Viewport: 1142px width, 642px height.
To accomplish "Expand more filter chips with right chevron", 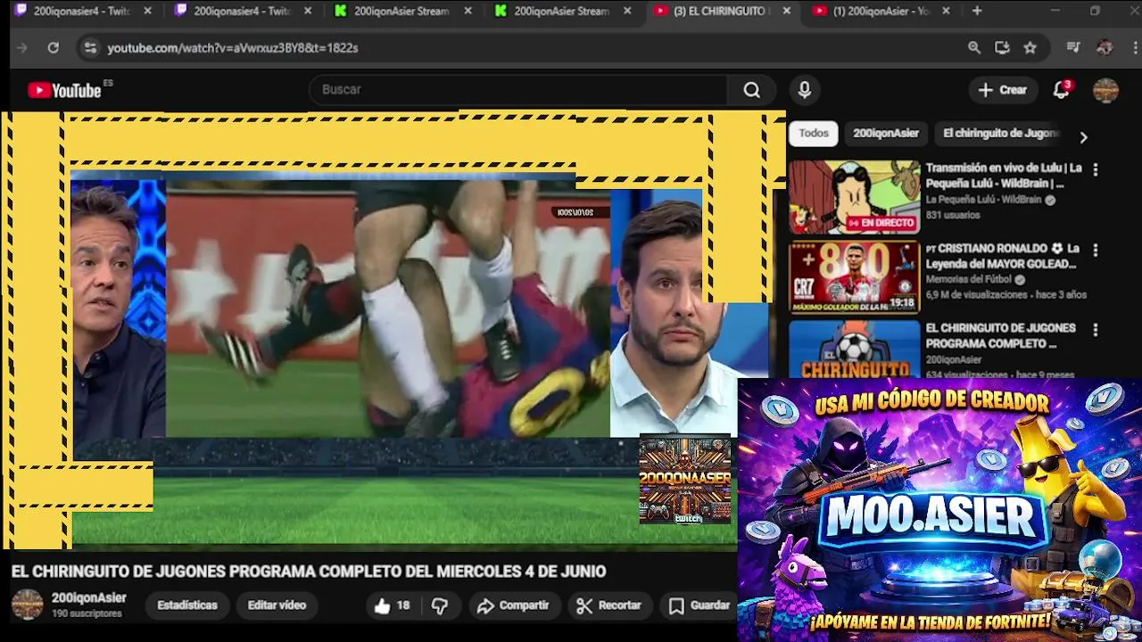I will 1083,137.
